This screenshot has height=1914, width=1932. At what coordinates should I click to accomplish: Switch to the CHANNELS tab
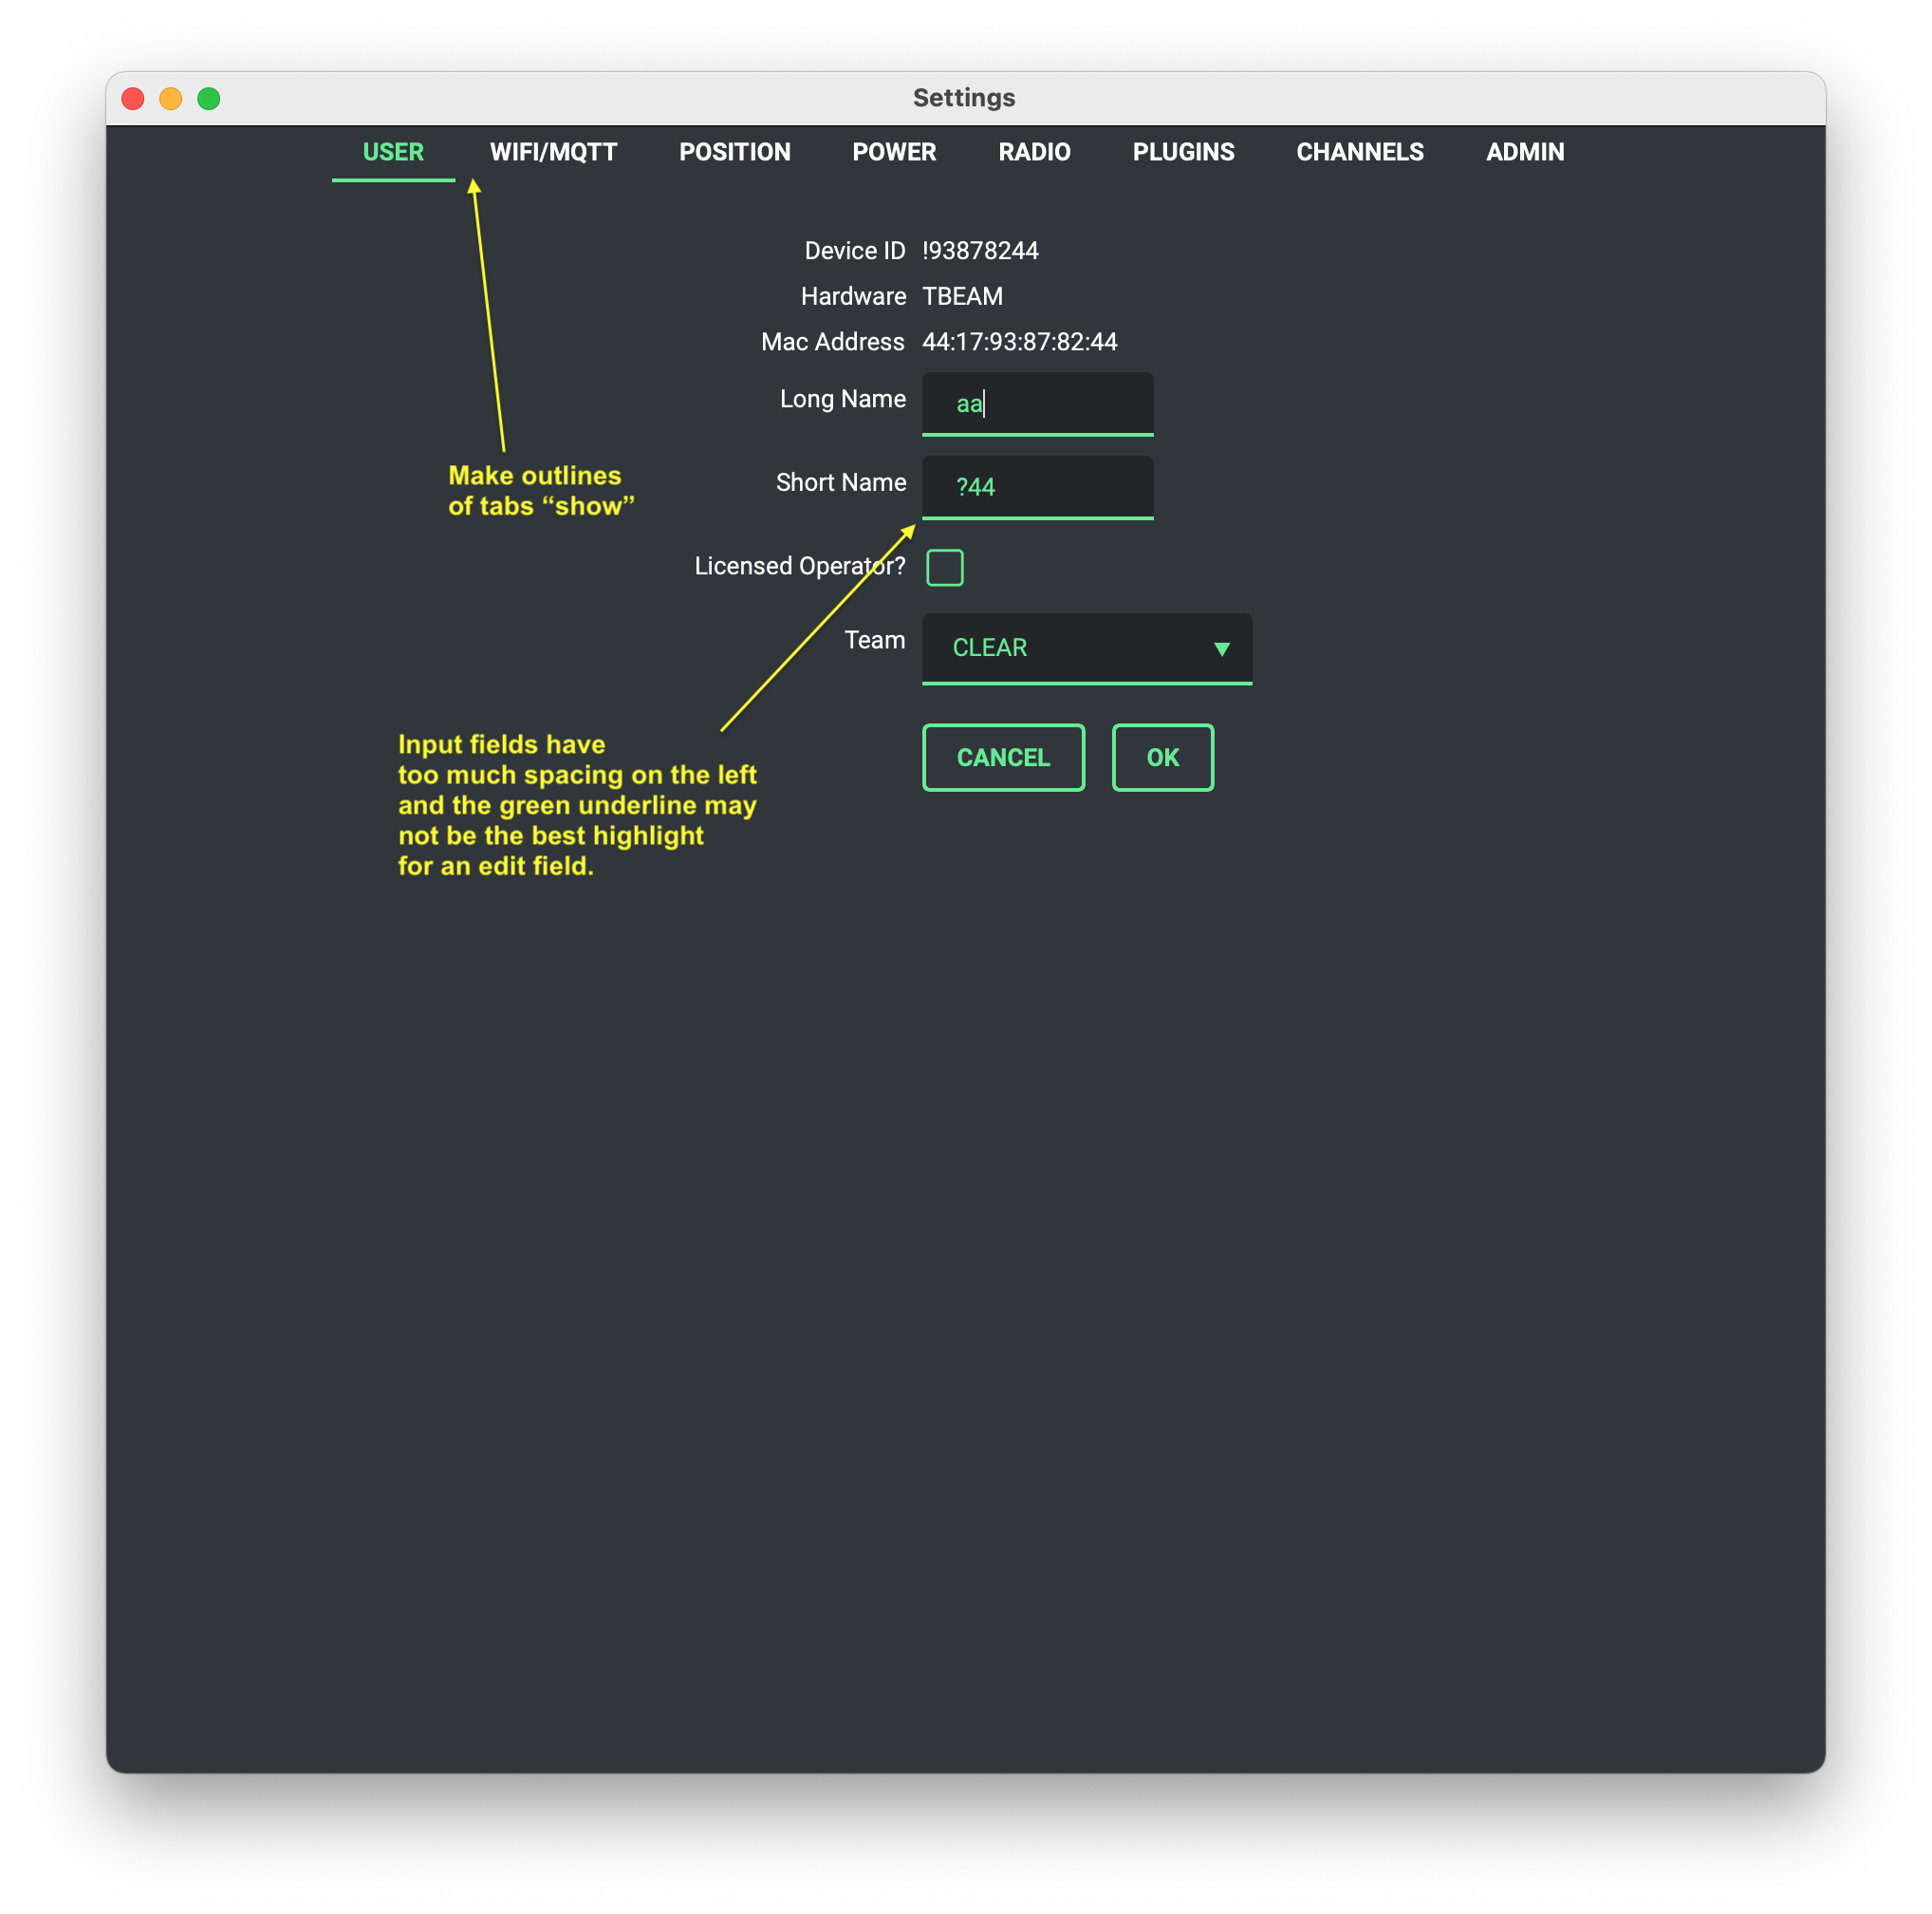point(1359,152)
